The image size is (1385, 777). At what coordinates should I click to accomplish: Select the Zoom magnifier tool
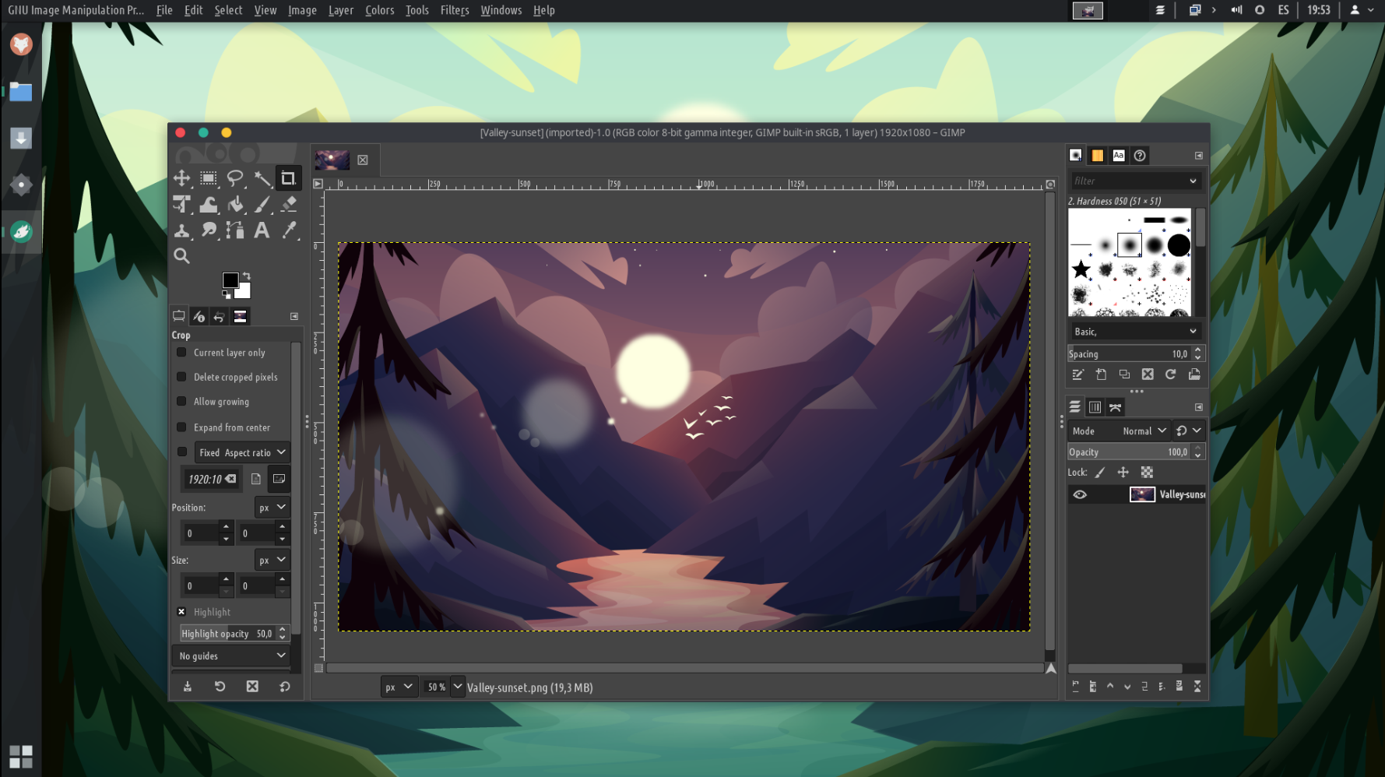[181, 255]
